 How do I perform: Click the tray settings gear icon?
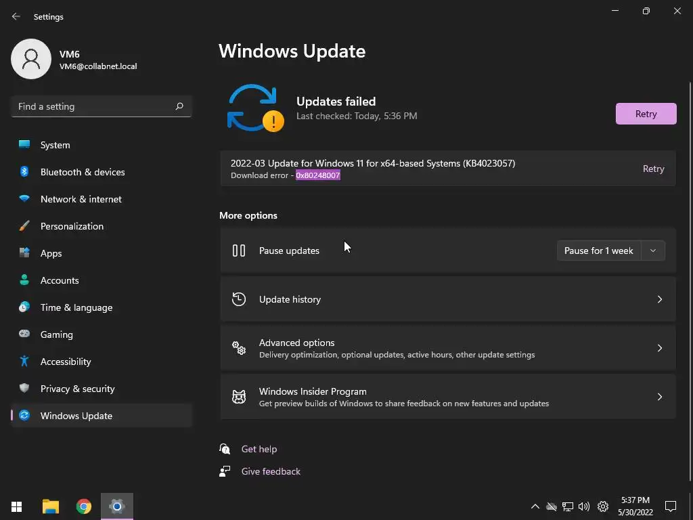603,506
